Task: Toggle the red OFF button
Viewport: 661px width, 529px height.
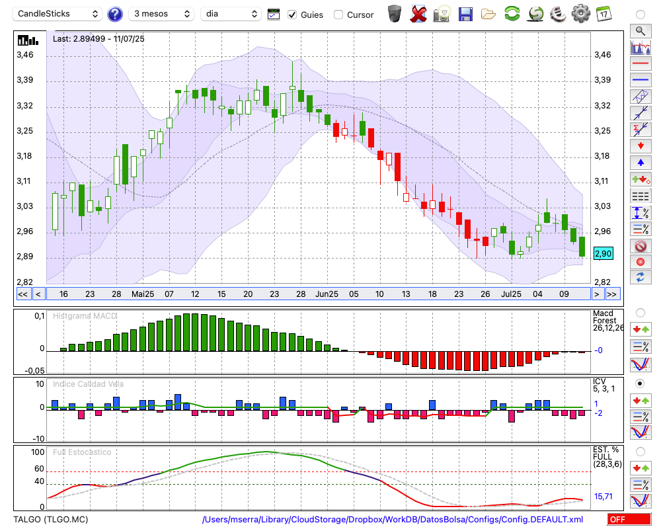Action: 629,519
